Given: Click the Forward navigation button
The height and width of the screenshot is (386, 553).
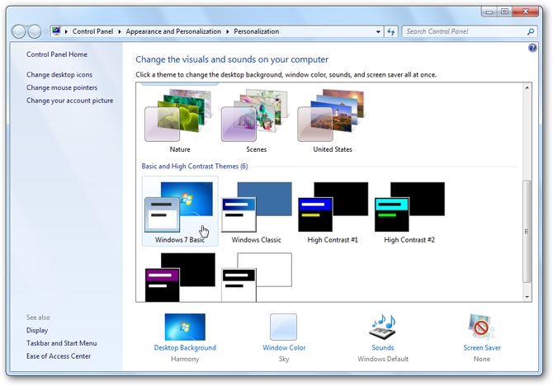Looking at the screenshot, I should point(34,31).
